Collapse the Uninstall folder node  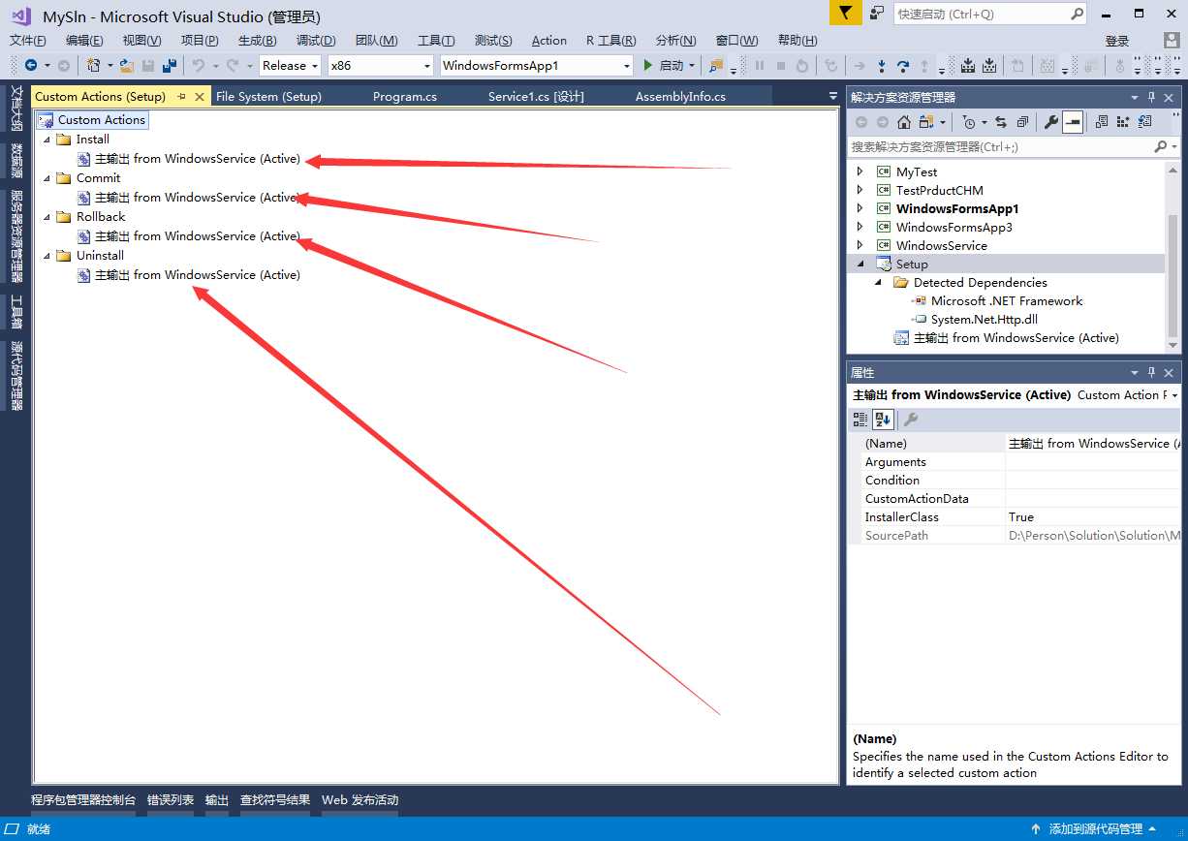coord(48,256)
